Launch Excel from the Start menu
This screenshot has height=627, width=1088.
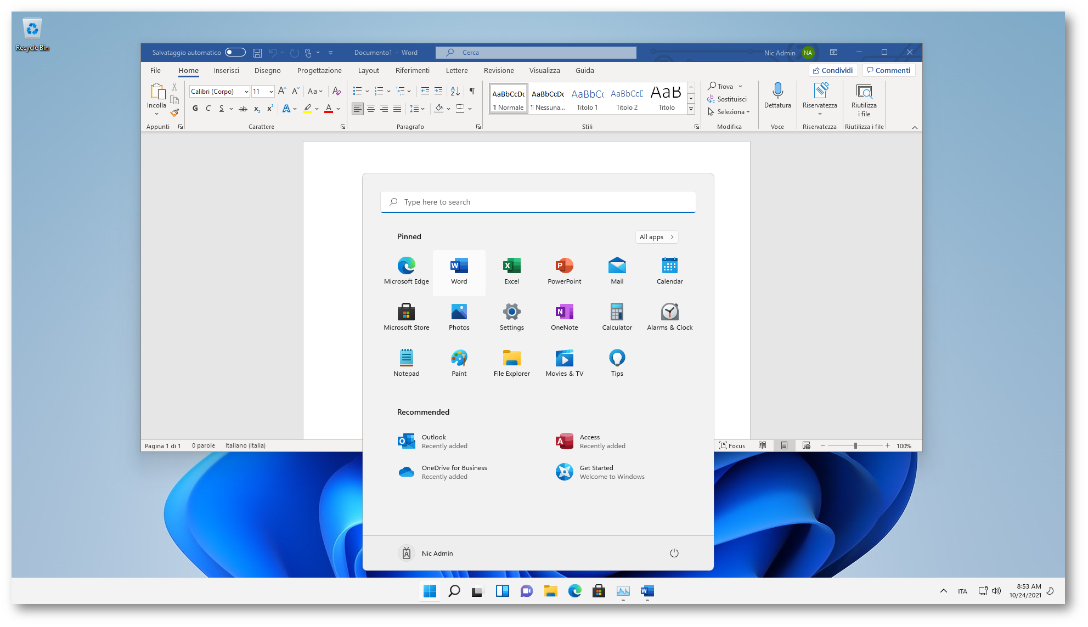(511, 267)
